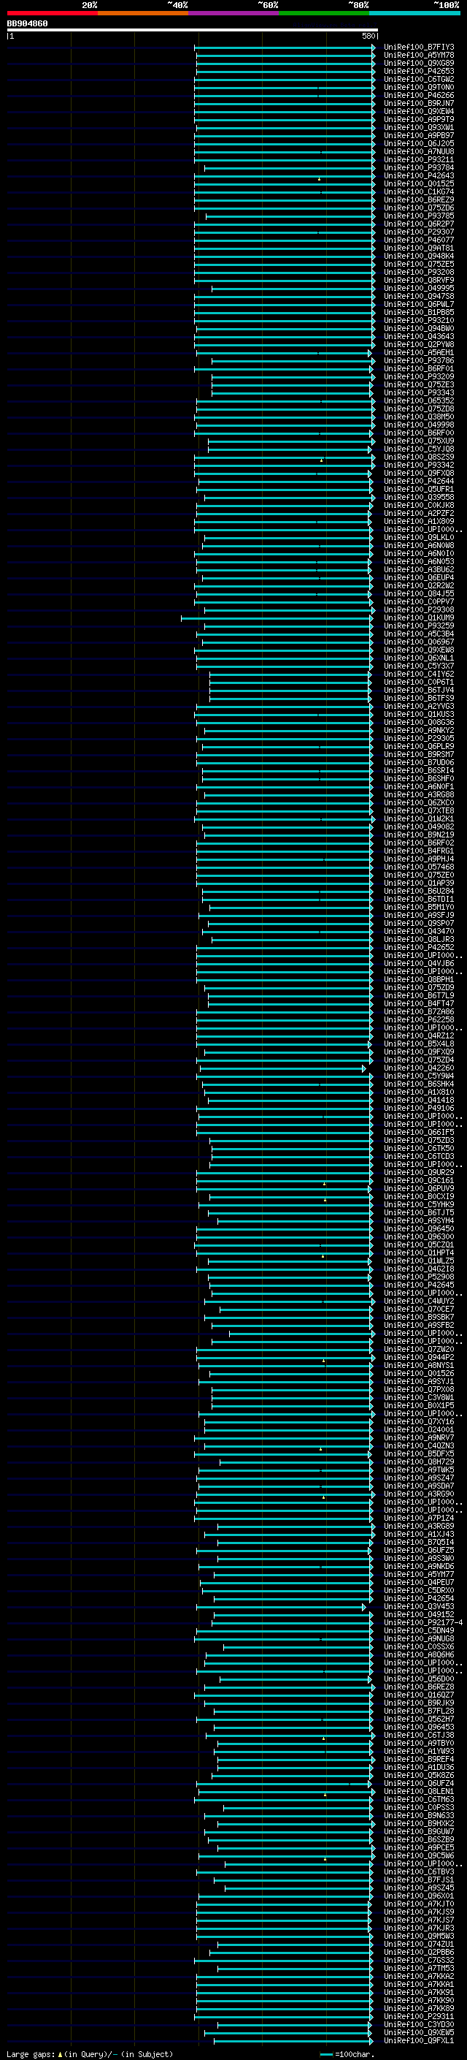
Task: Click the purple ~60% identity color segment
Action: tap(234, 13)
